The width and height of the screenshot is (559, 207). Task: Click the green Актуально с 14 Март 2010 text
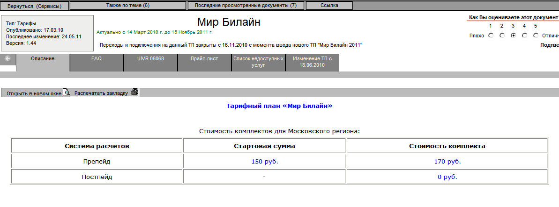click(x=154, y=32)
